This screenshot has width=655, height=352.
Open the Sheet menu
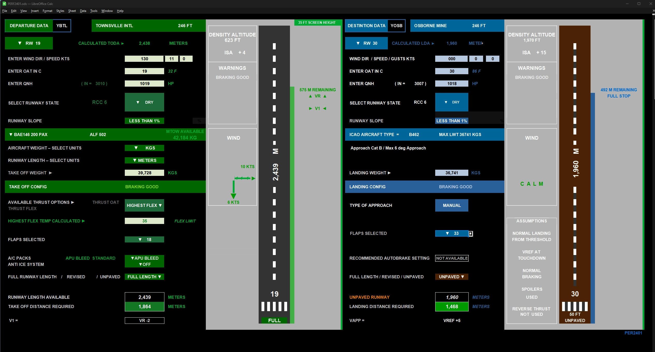click(x=72, y=11)
